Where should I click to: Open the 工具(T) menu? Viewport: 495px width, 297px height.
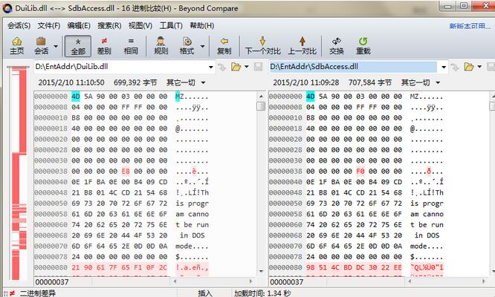(x=171, y=25)
